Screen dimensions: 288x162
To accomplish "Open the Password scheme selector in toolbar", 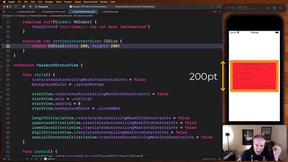I will coord(75,7).
